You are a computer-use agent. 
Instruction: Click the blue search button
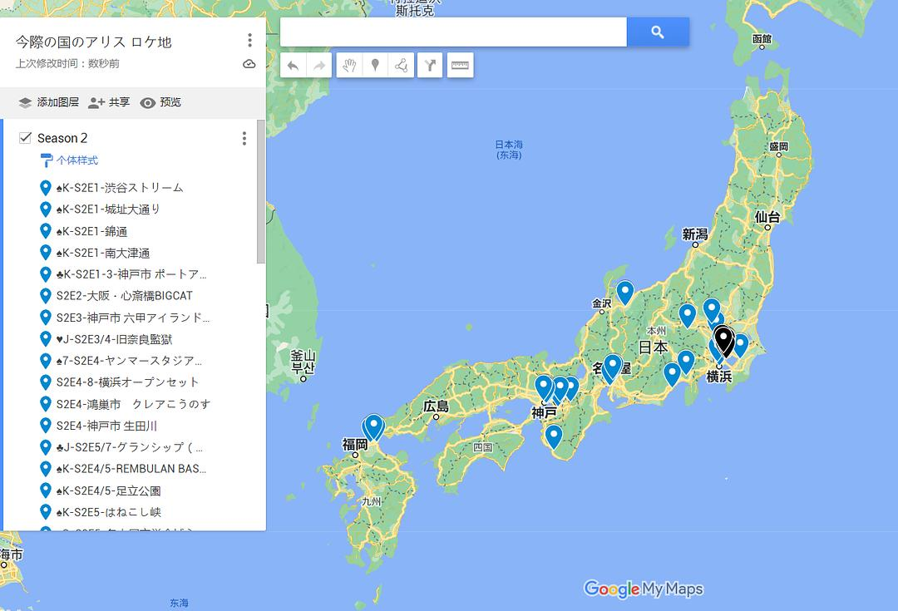click(x=658, y=32)
